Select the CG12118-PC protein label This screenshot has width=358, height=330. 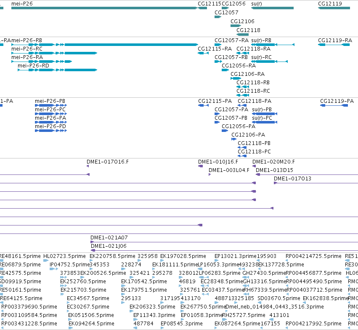click(255, 152)
